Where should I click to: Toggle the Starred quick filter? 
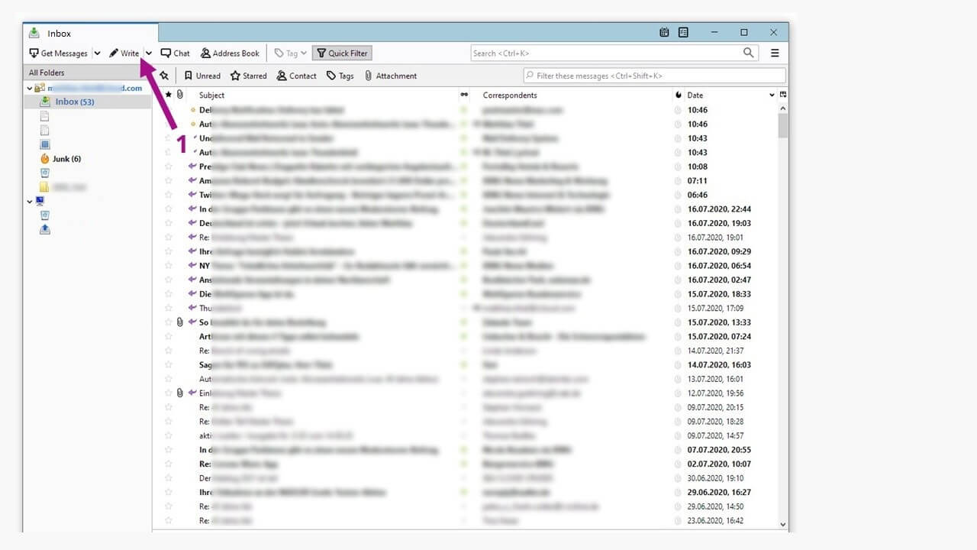(249, 76)
